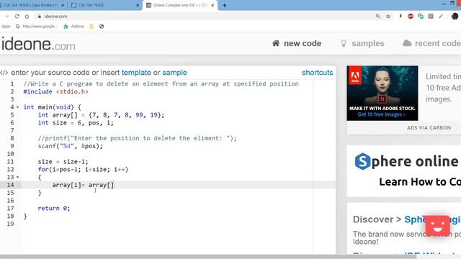The height and width of the screenshot is (259, 461).
Task: Open the zoom magnifier icon in address bar
Action: tap(377, 17)
